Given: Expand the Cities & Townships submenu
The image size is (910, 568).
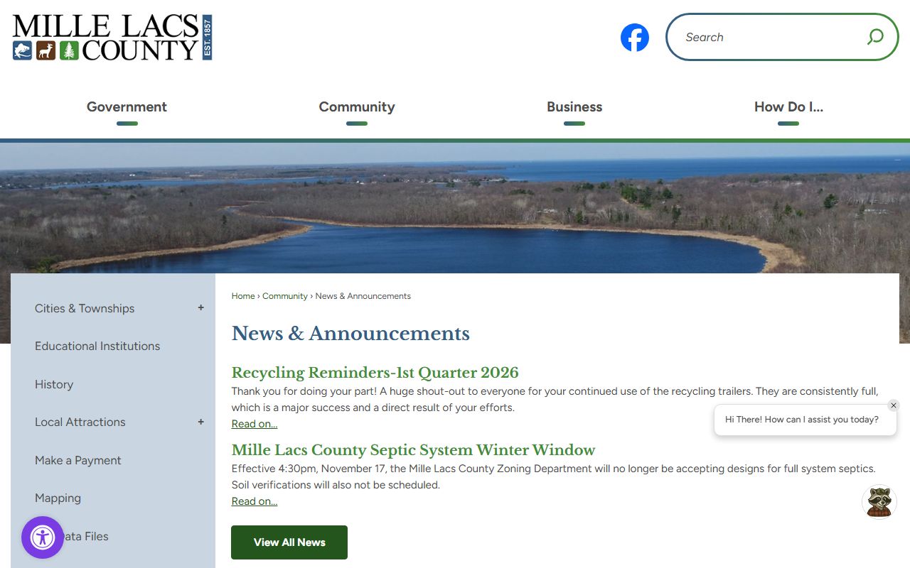Looking at the screenshot, I should pyautogui.click(x=200, y=307).
